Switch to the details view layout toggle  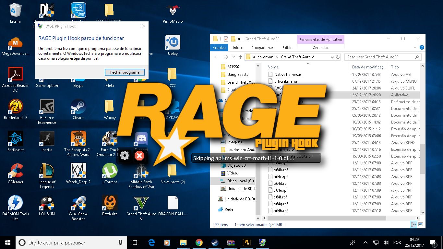click(413, 224)
